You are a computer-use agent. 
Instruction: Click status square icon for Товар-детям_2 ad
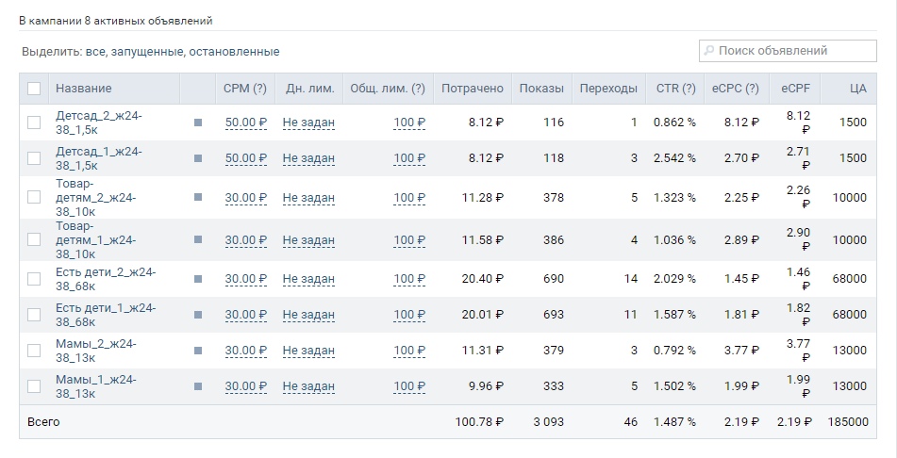click(198, 197)
